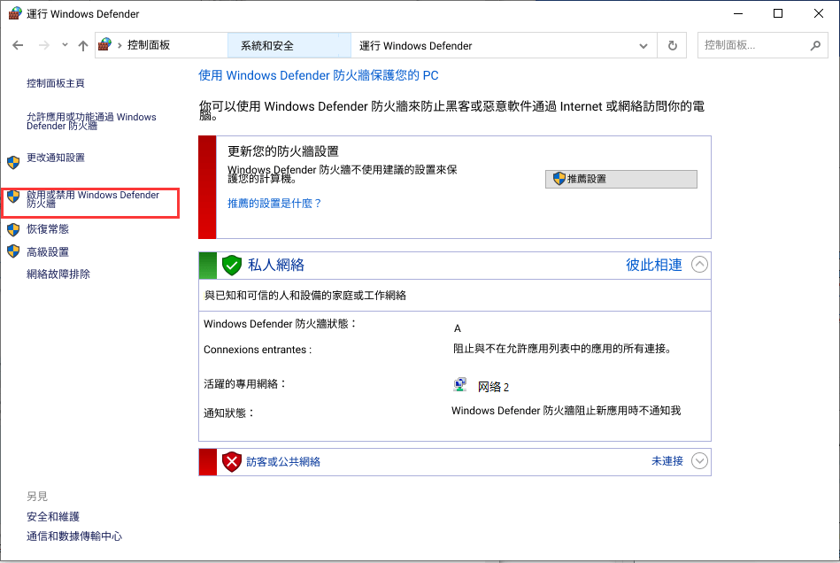Click the 私人網絡 section heading
Viewport: 840px width, 563px height.
(x=276, y=265)
